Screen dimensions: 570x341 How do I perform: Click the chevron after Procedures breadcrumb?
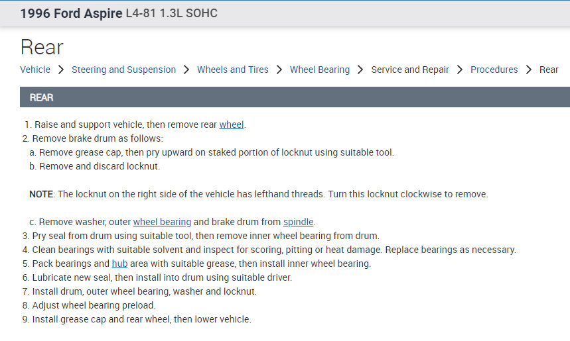click(x=529, y=70)
